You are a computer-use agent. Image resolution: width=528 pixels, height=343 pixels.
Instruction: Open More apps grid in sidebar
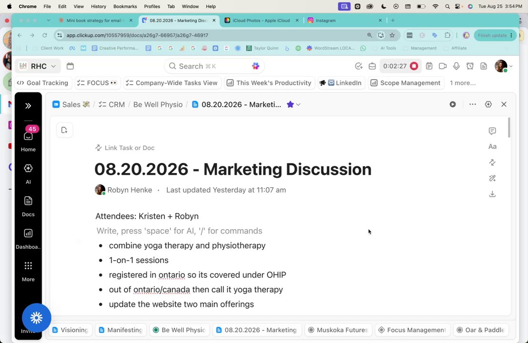28,271
